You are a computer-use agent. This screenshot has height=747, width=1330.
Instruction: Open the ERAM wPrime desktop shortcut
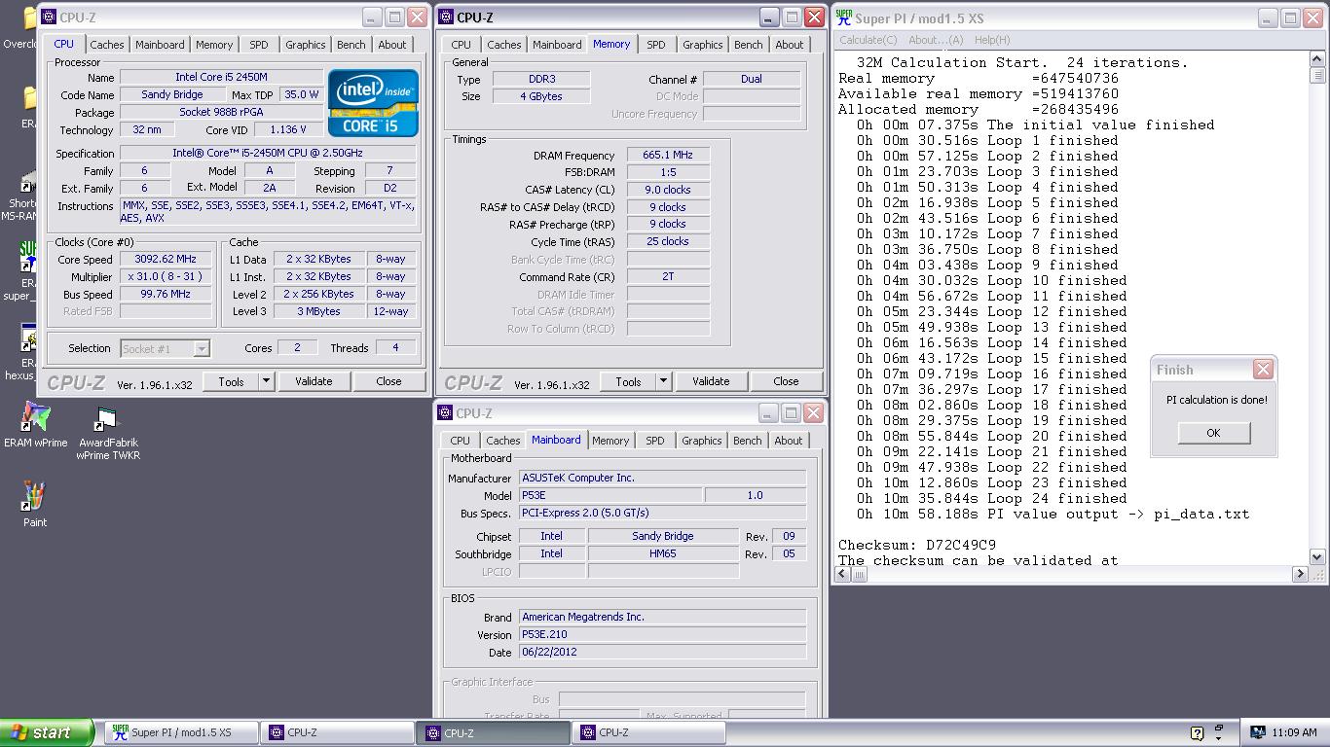tap(36, 424)
